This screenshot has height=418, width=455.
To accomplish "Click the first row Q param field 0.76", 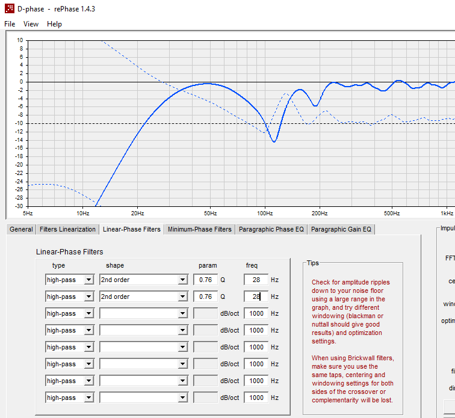I will [205, 280].
